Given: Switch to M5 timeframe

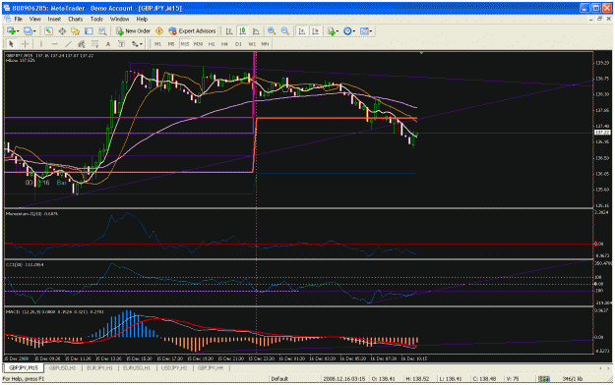Looking at the screenshot, I should pyautogui.click(x=171, y=44).
